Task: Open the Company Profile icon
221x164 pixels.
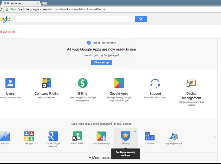Action: (47, 83)
